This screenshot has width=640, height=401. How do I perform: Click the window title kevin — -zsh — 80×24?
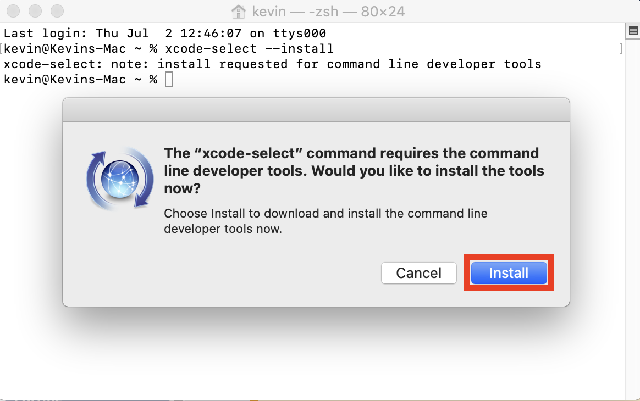[328, 12]
